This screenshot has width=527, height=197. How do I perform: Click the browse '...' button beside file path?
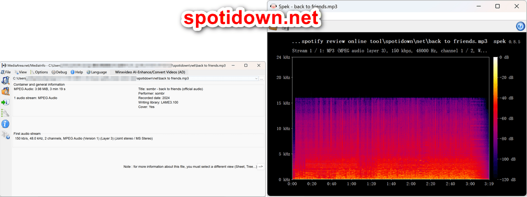[262, 78]
